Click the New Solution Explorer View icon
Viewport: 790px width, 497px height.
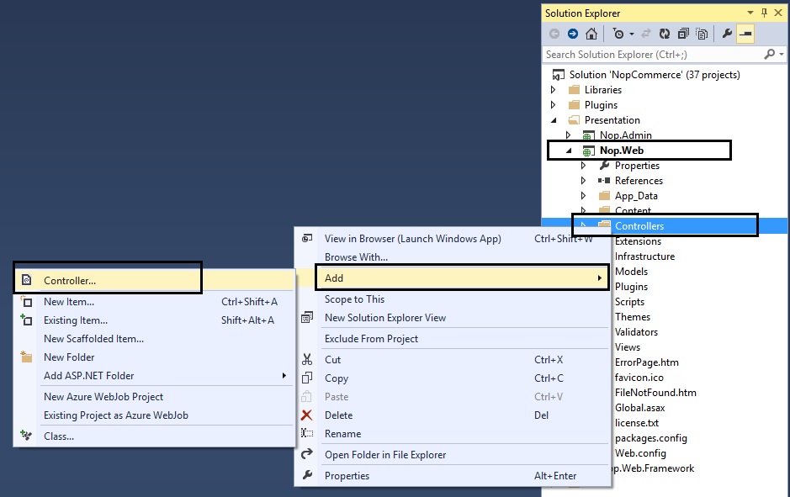point(307,318)
